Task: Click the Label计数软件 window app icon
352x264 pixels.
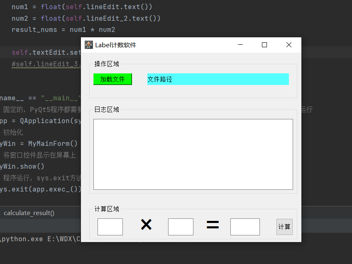Action: (89, 45)
